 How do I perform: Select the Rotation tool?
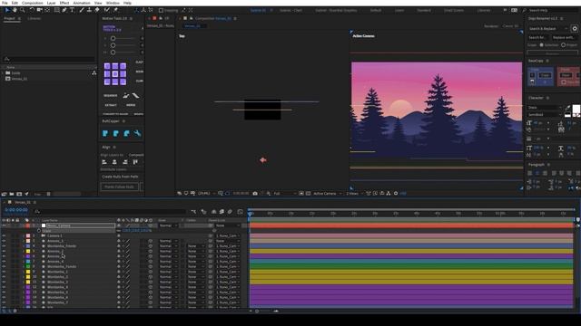32,10
